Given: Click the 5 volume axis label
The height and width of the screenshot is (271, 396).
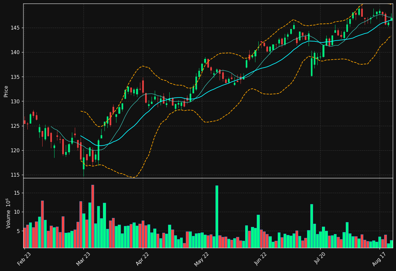Looking at the screenshot, I should (x=19, y=231).
